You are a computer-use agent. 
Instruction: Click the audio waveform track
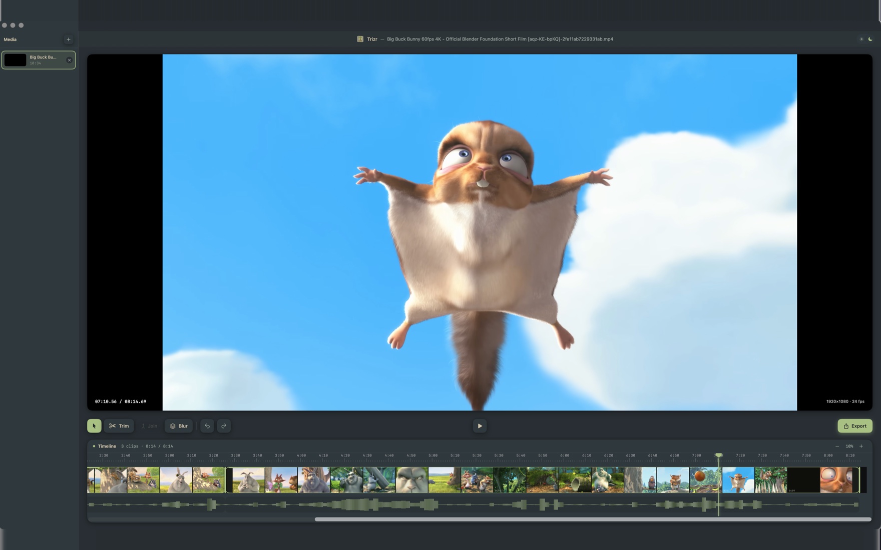click(x=474, y=504)
